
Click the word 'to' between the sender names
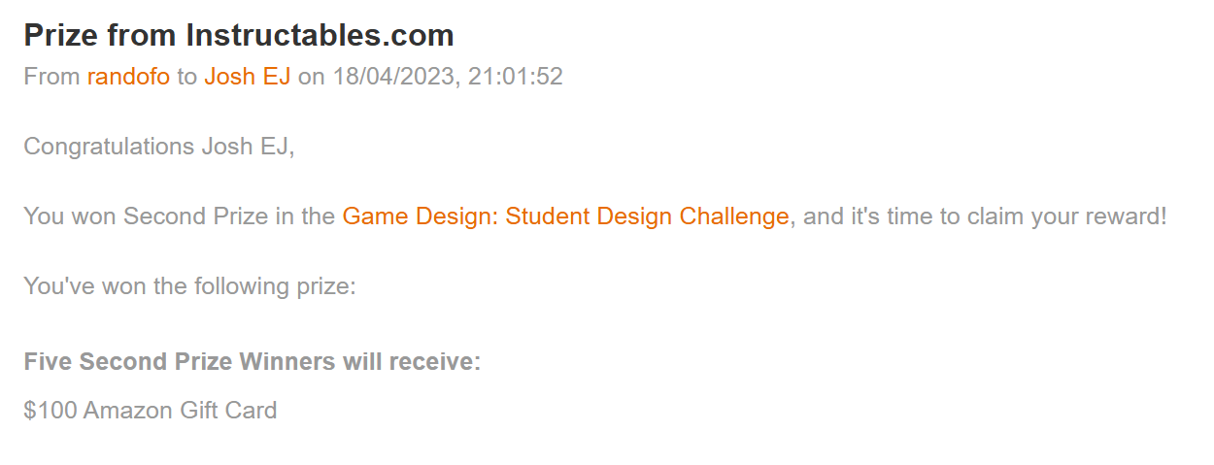click(x=186, y=77)
